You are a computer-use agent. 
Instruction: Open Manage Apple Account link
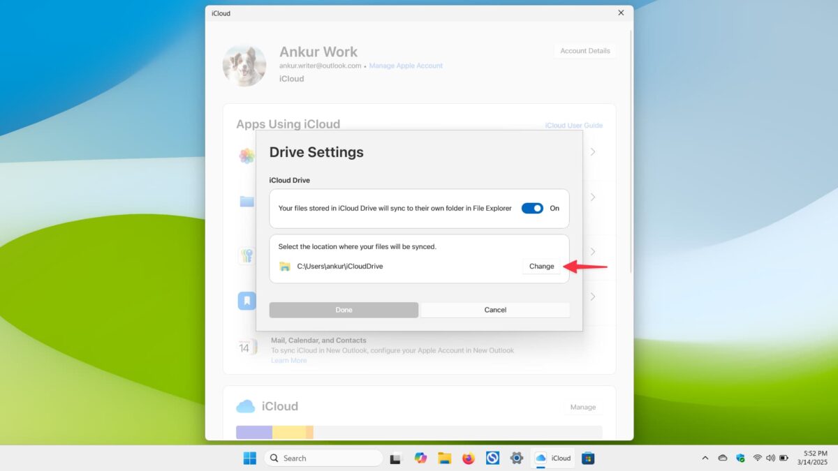406,66
